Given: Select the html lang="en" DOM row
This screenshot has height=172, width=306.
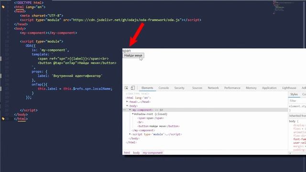Looking at the screenshot, I should (x=138, y=97).
